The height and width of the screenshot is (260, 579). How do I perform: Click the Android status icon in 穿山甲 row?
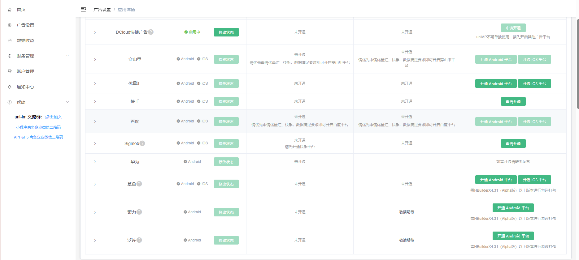click(x=178, y=59)
